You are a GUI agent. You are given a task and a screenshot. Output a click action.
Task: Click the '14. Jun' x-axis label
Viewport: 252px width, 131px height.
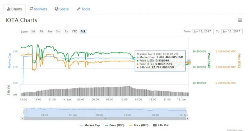coord(66,100)
